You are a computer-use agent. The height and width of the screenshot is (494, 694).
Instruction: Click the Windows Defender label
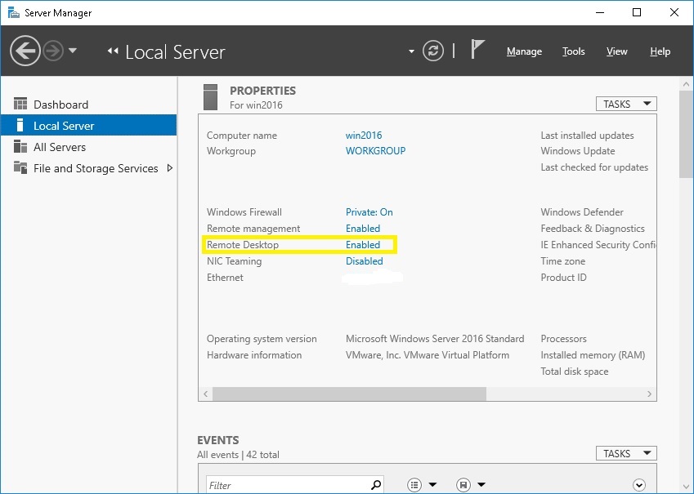[581, 212]
